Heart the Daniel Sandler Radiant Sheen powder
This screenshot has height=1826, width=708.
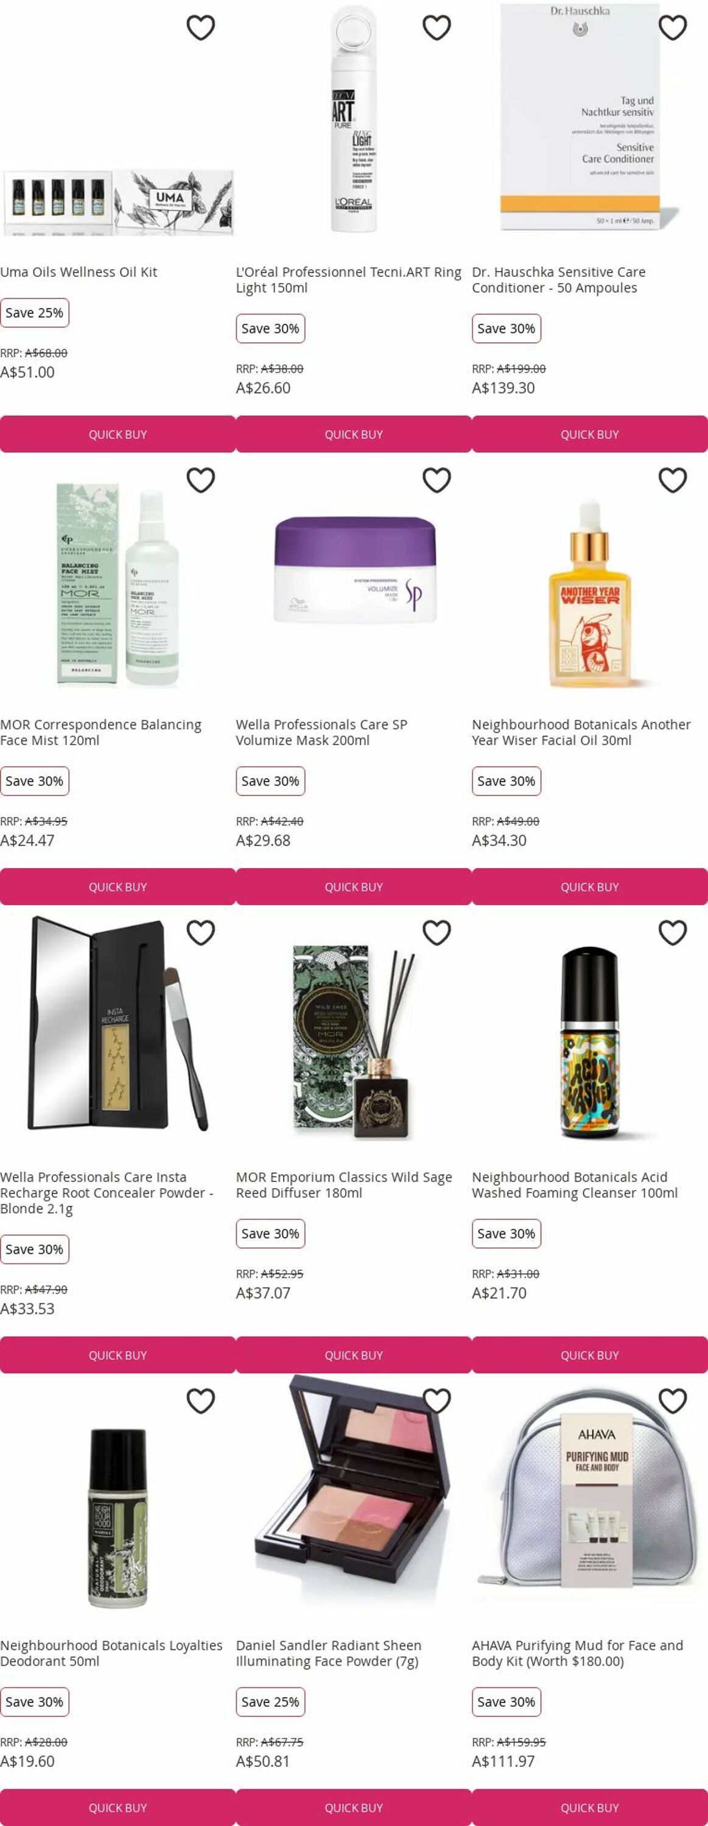[x=436, y=1401]
